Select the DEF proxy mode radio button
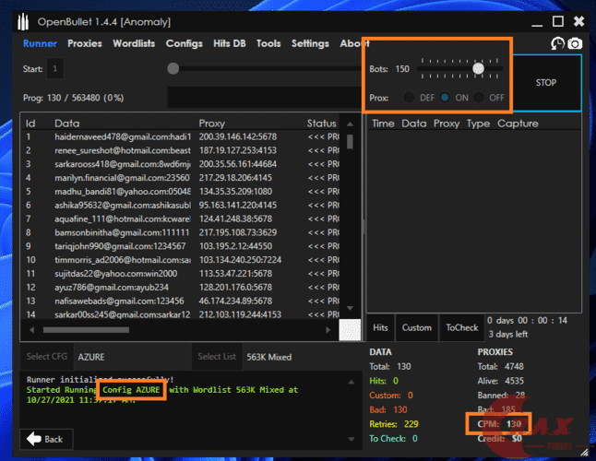Image resolution: width=596 pixels, height=461 pixels. (408, 97)
